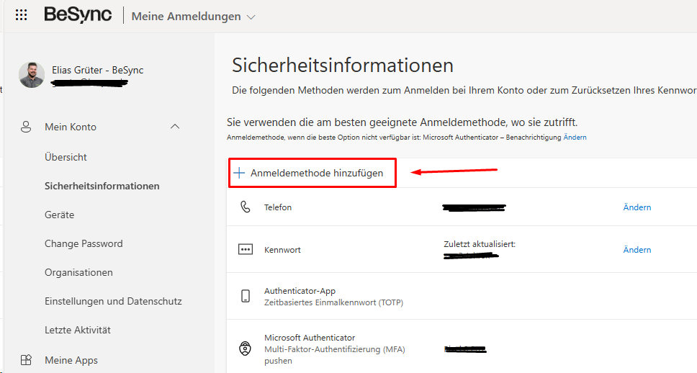Image resolution: width=697 pixels, height=373 pixels.
Task: Click the Telefon phone icon
Action: pyautogui.click(x=246, y=207)
